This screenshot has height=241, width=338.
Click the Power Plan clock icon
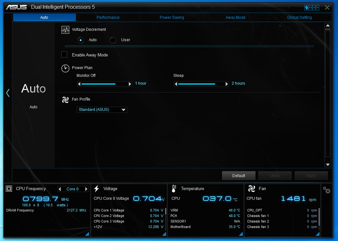point(65,68)
